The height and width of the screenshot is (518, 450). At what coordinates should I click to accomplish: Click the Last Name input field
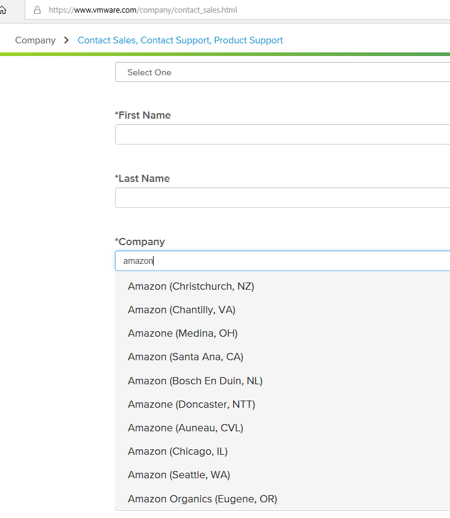coord(283,198)
